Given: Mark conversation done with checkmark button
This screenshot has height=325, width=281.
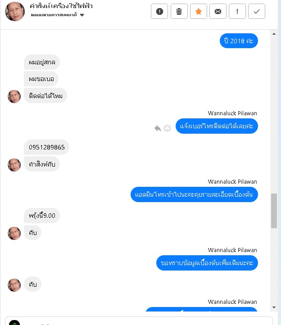Looking at the screenshot, I should [x=257, y=11].
